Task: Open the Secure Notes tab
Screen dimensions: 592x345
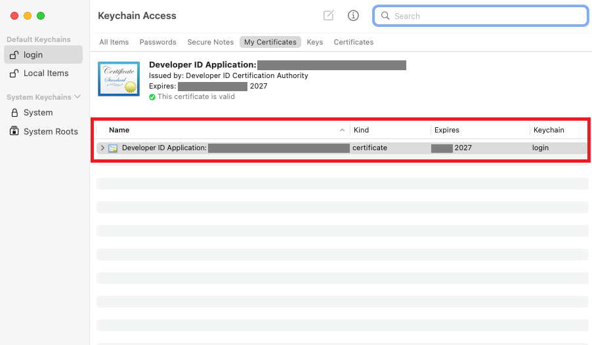Action: [210, 42]
